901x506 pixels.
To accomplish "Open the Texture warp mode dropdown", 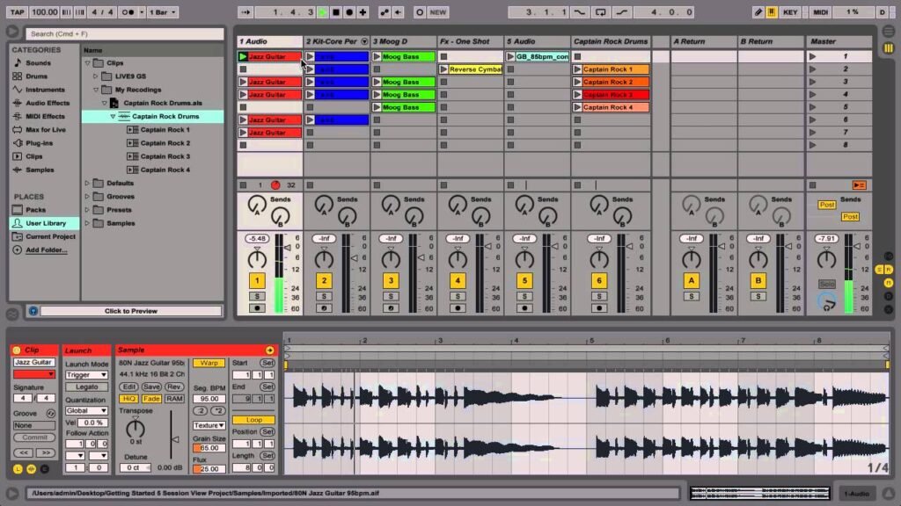I will [x=209, y=425].
